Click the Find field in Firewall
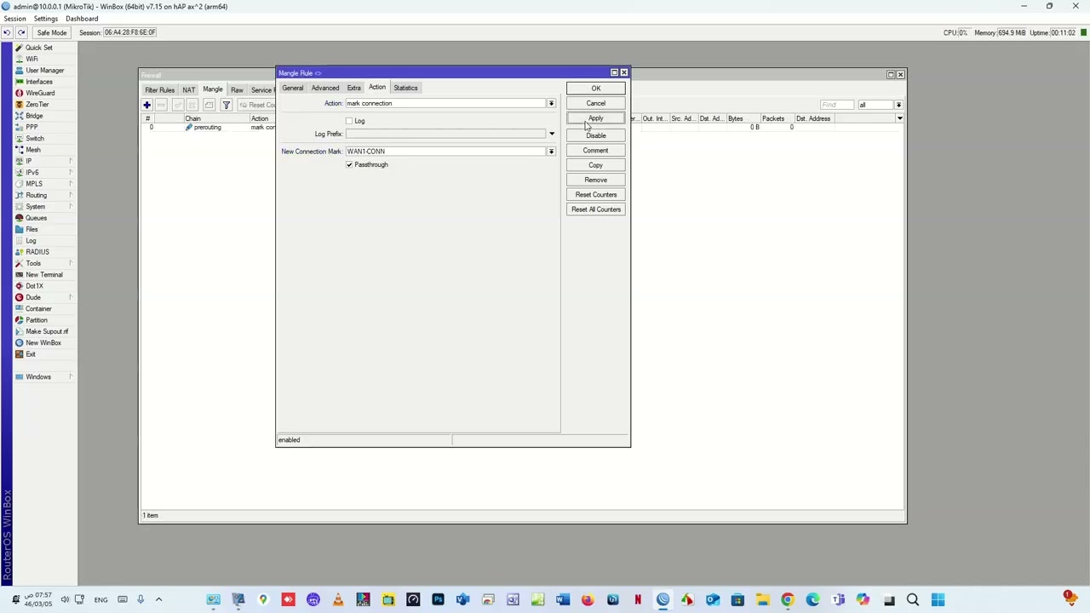The height and width of the screenshot is (613, 1090). pos(835,105)
